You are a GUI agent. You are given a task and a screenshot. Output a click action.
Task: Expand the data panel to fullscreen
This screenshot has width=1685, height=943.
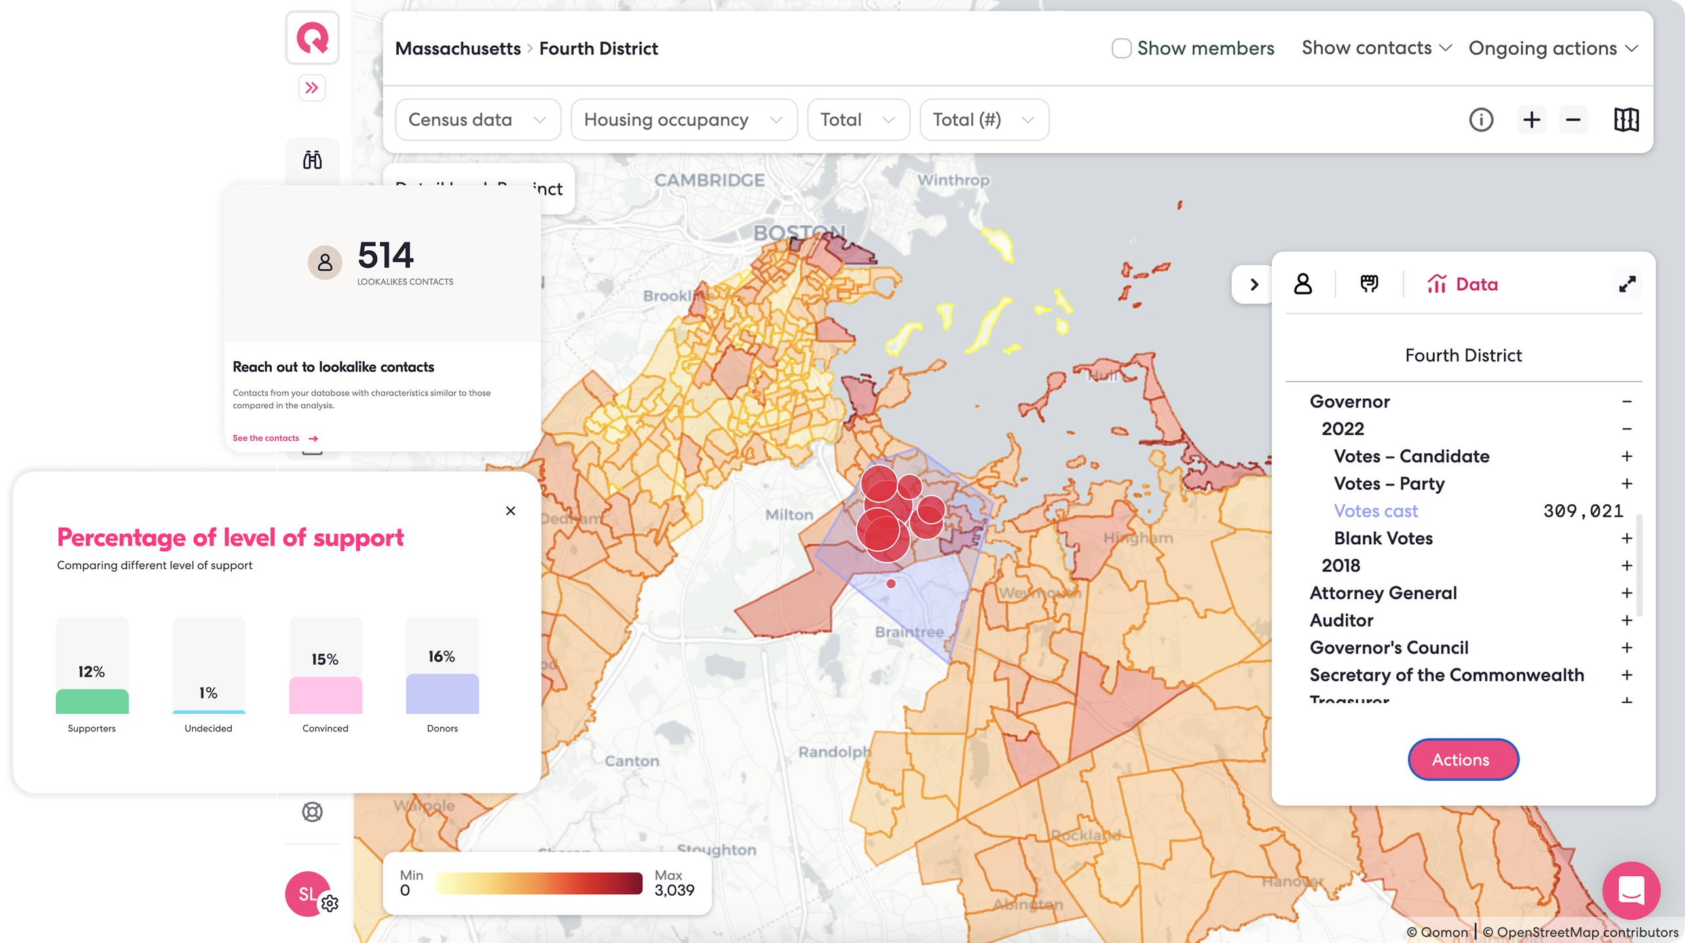(1627, 284)
